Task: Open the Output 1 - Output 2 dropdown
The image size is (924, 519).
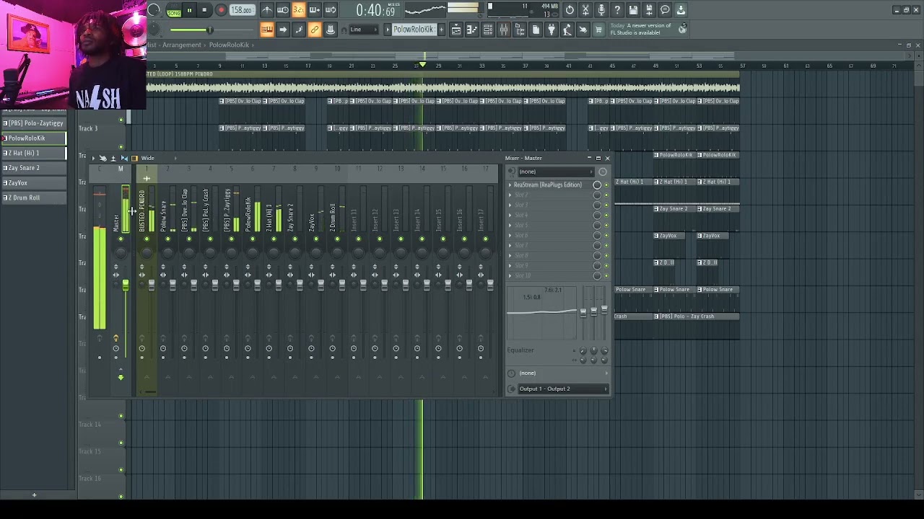Action: [x=562, y=389]
